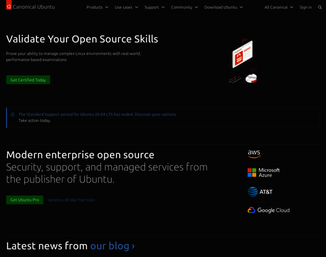This screenshot has height=257, width=326.
Task: Open the 30-day free trial link
Action: tap(72, 200)
